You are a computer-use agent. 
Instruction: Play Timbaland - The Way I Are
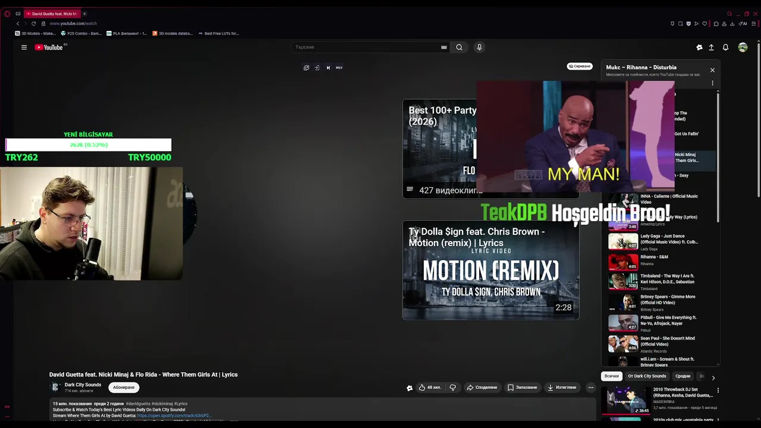[x=663, y=281]
